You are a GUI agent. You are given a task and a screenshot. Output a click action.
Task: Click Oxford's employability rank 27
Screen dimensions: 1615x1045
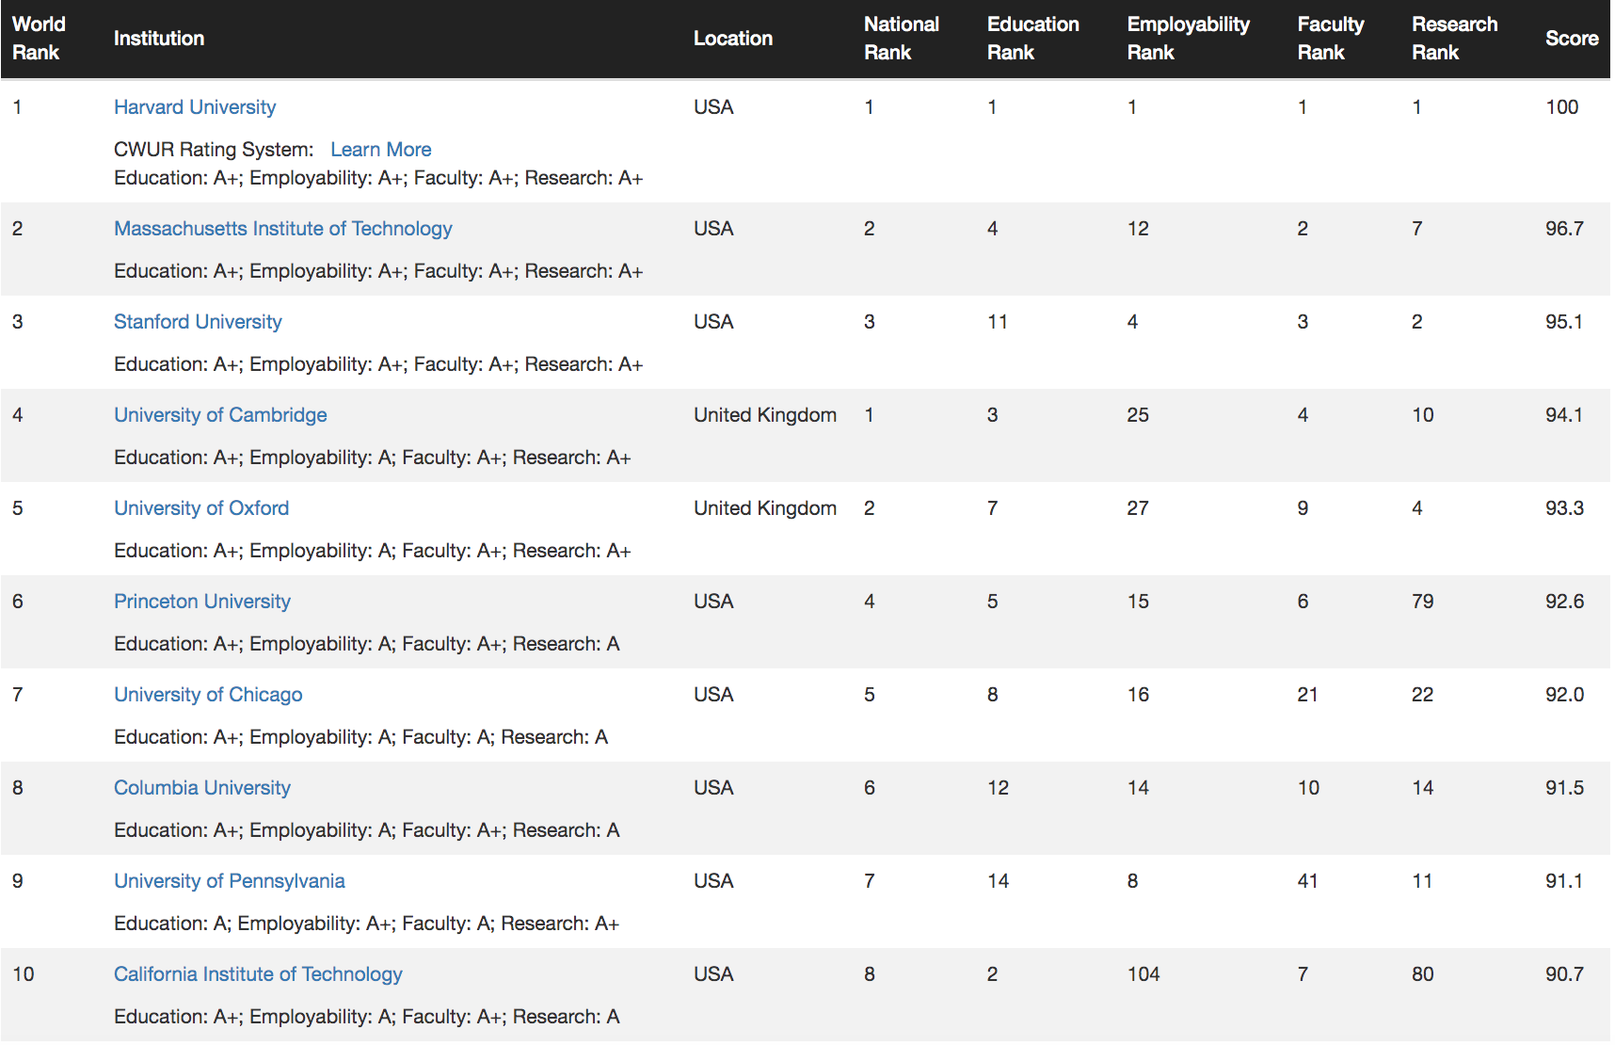click(x=1138, y=508)
